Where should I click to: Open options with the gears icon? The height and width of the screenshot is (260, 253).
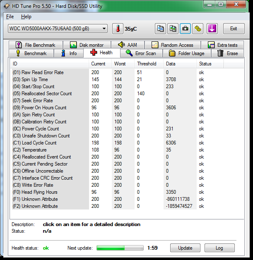point(198,29)
